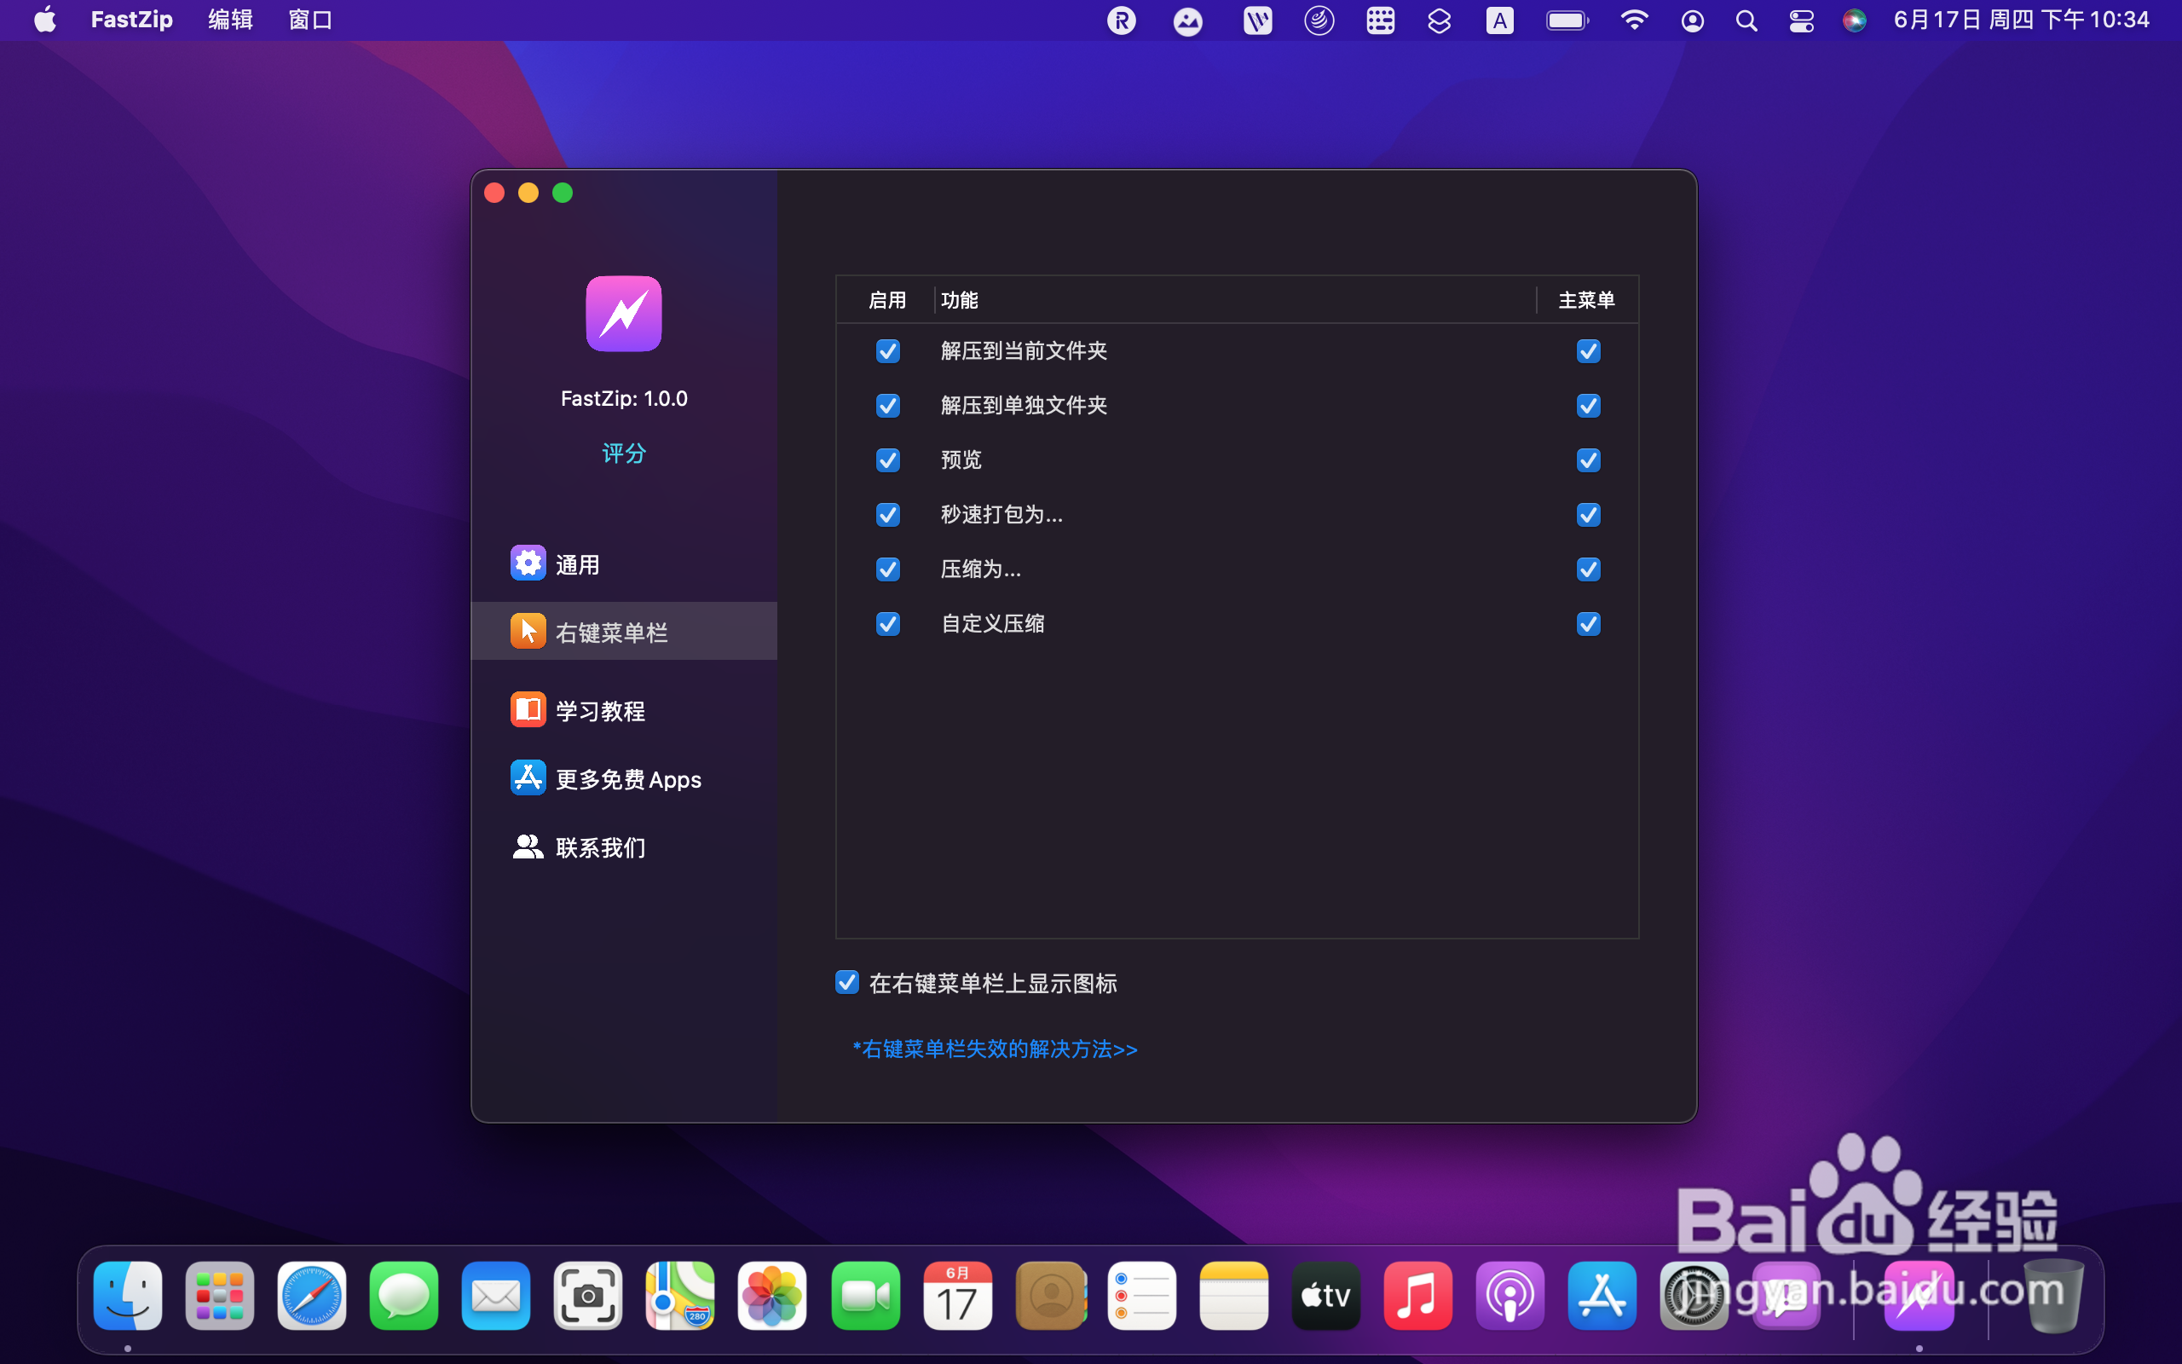
Task: Click the battery status icon
Action: click(1567, 20)
